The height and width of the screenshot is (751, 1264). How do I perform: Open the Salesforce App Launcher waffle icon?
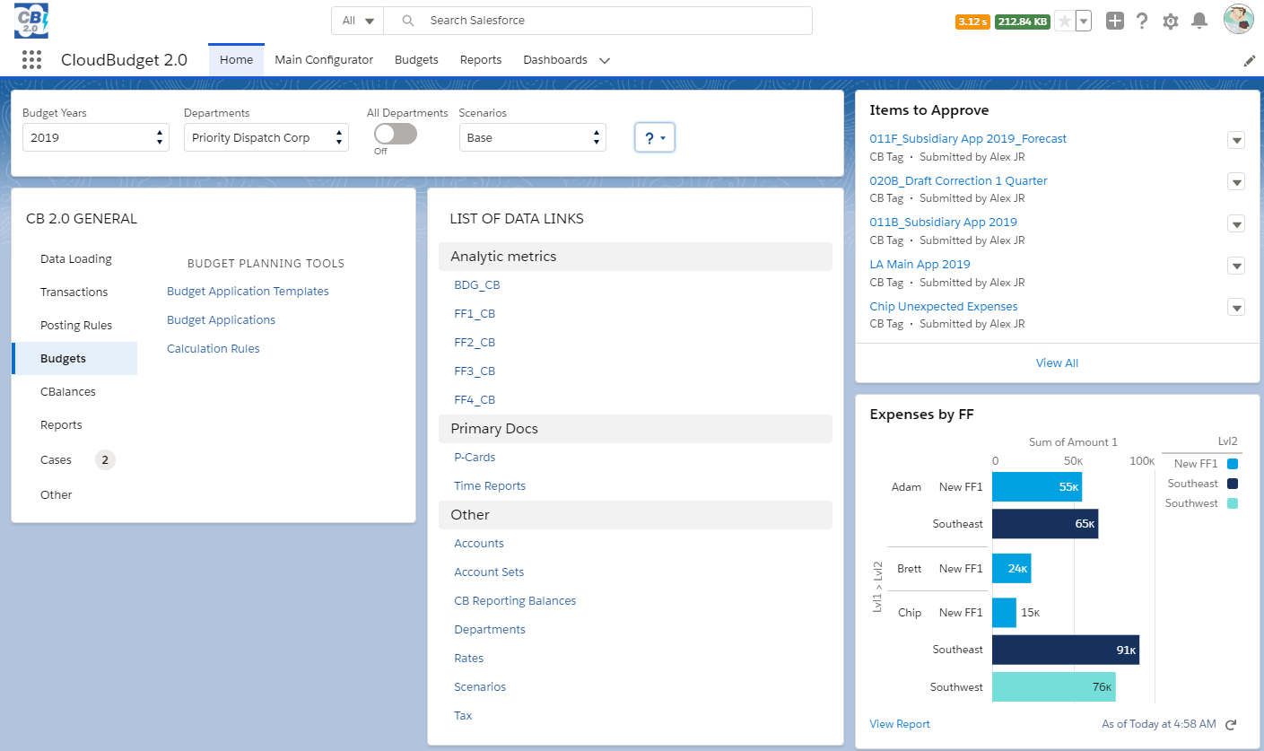point(31,59)
